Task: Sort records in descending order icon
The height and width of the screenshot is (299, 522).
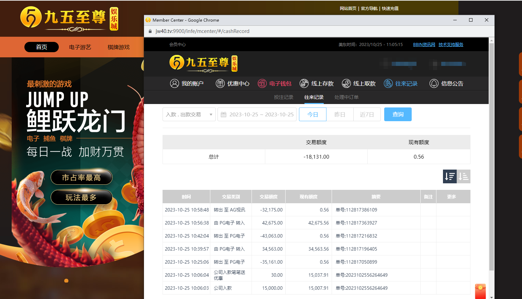Action: 450,176
